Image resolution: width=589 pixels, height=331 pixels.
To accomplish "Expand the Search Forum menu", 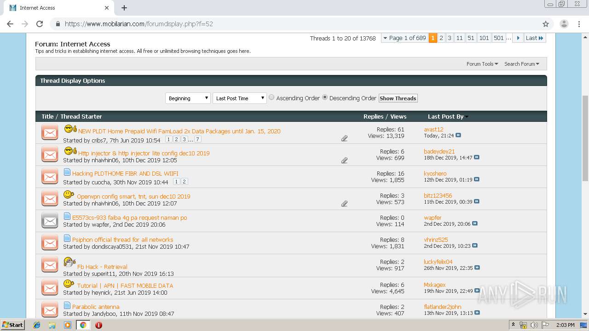I will coord(522,64).
